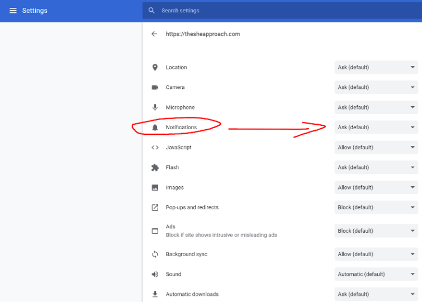This screenshot has width=422, height=302.
Task: Click the Camera icon
Action: 155,87
